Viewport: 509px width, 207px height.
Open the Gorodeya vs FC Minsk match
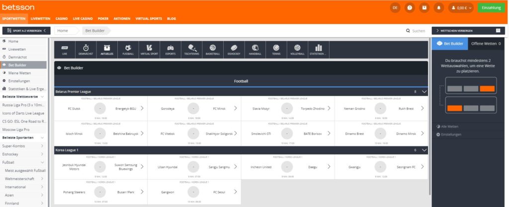pyautogui.click(x=194, y=109)
